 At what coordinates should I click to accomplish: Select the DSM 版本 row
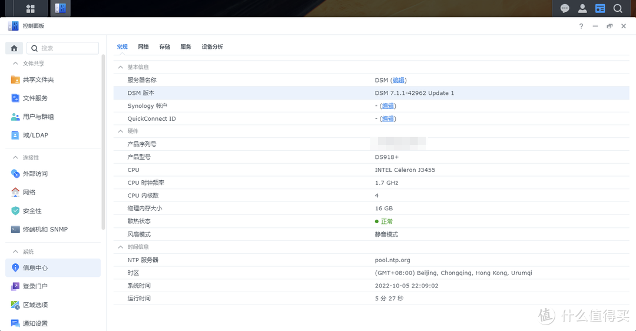pos(371,93)
